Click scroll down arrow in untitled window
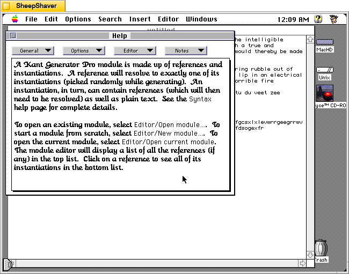This screenshot has width=349, height=274. 310,255
